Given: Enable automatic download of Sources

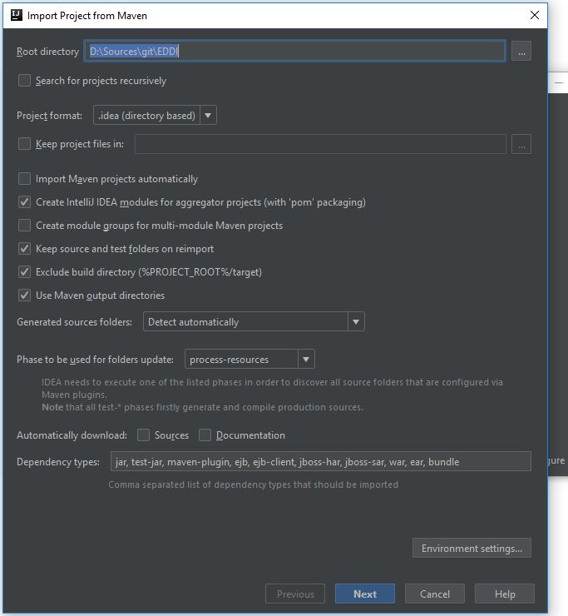Looking at the screenshot, I should coord(144,435).
